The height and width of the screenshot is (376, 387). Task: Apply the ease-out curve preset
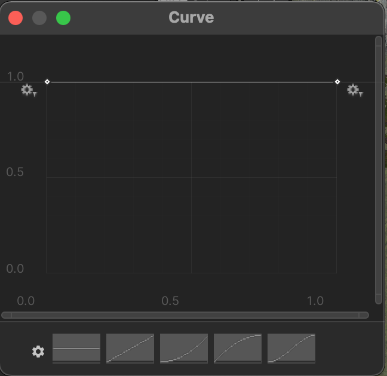(x=238, y=348)
